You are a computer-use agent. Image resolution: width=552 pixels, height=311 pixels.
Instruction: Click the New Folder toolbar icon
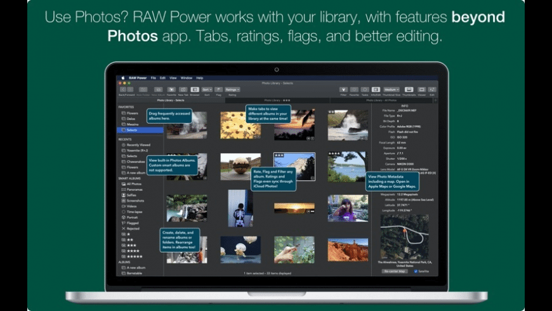143,90
